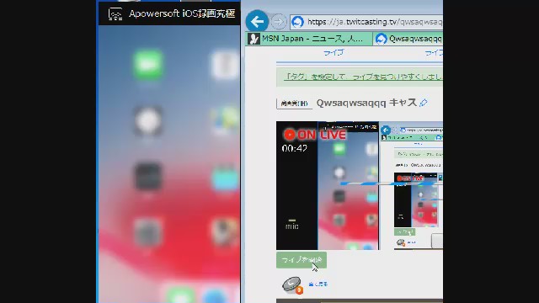Click the ON LIVE video preview
The width and height of the screenshot is (539, 303).
[360, 185]
